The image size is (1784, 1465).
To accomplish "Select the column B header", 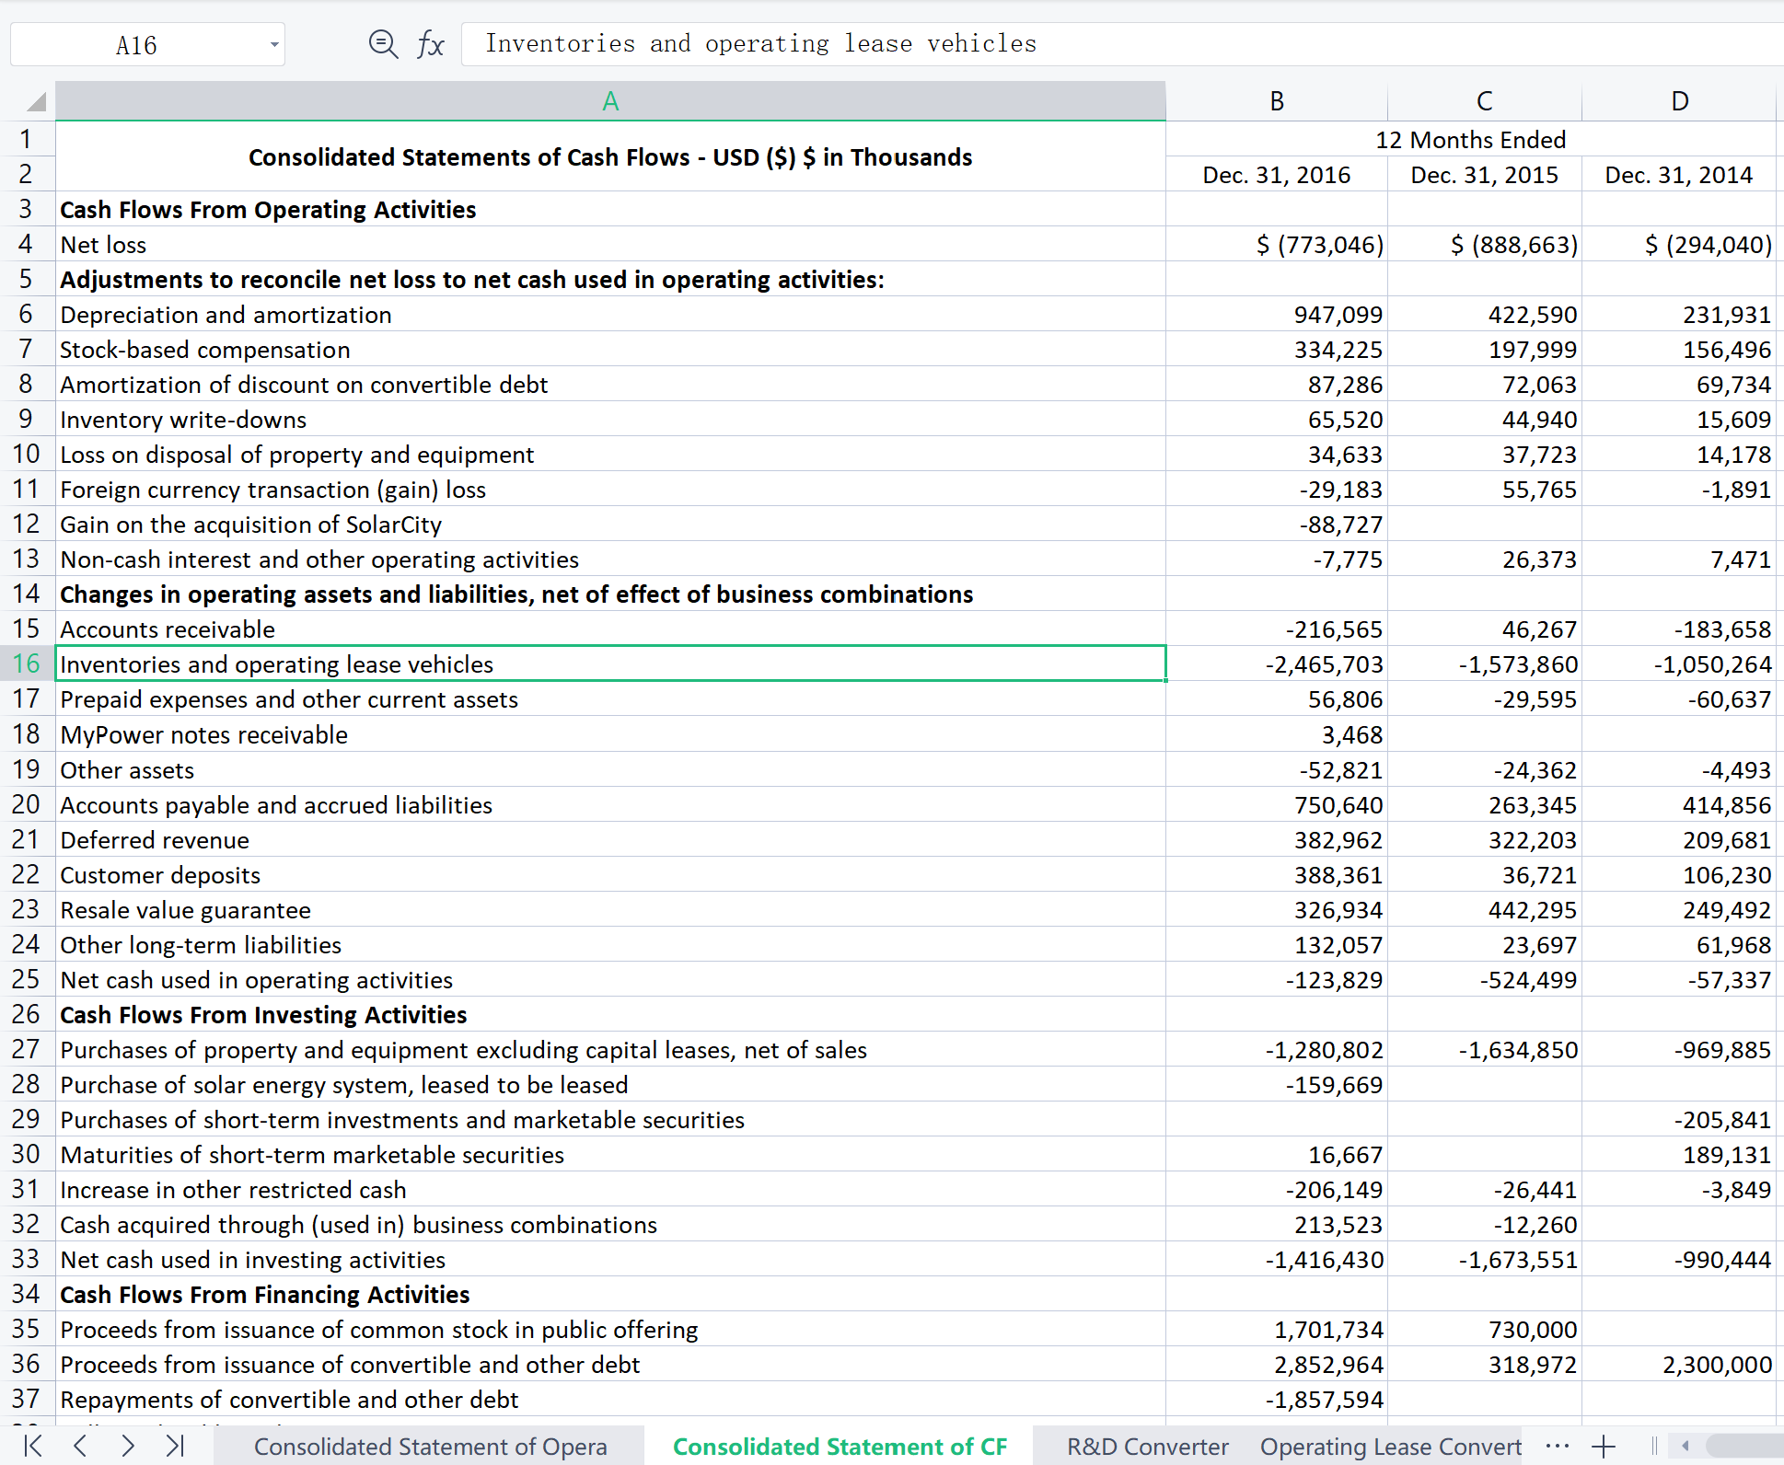I will 1276,101.
